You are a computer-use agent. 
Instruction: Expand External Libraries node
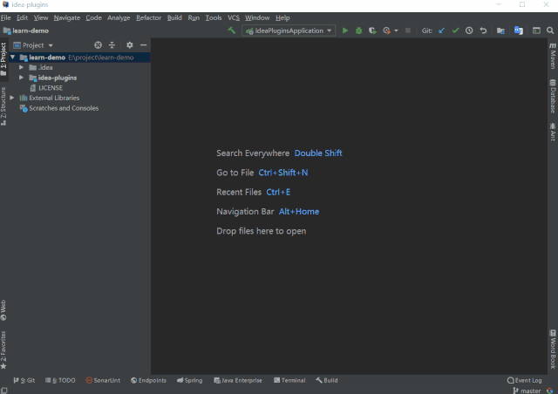click(x=12, y=98)
